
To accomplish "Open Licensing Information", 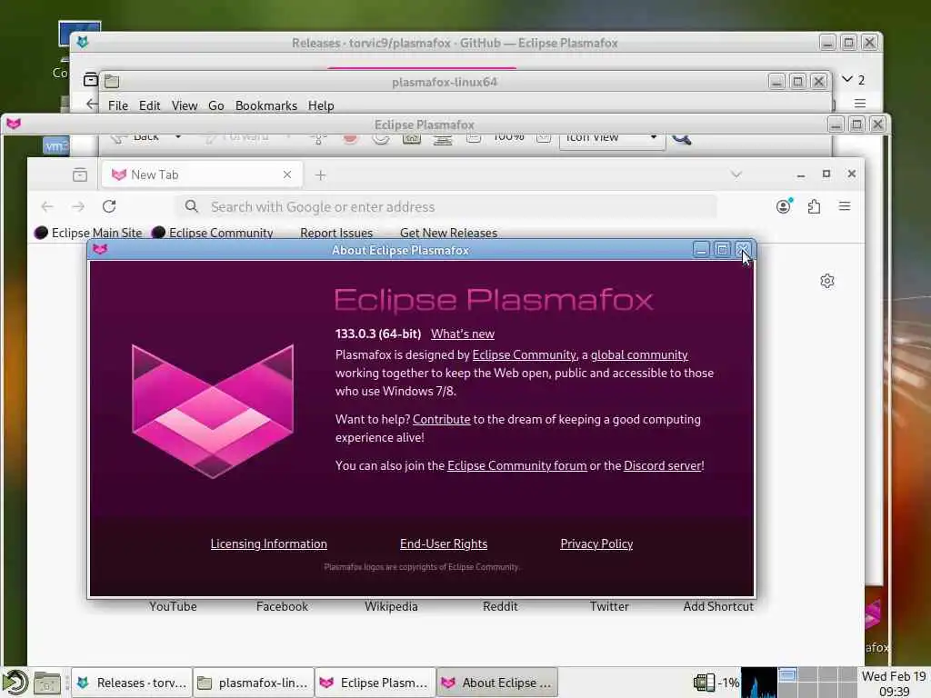I will coord(268,543).
